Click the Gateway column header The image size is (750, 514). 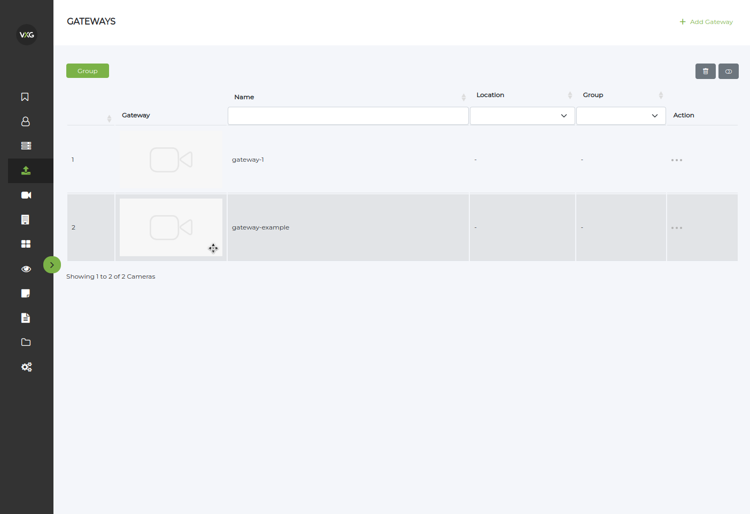[136, 115]
